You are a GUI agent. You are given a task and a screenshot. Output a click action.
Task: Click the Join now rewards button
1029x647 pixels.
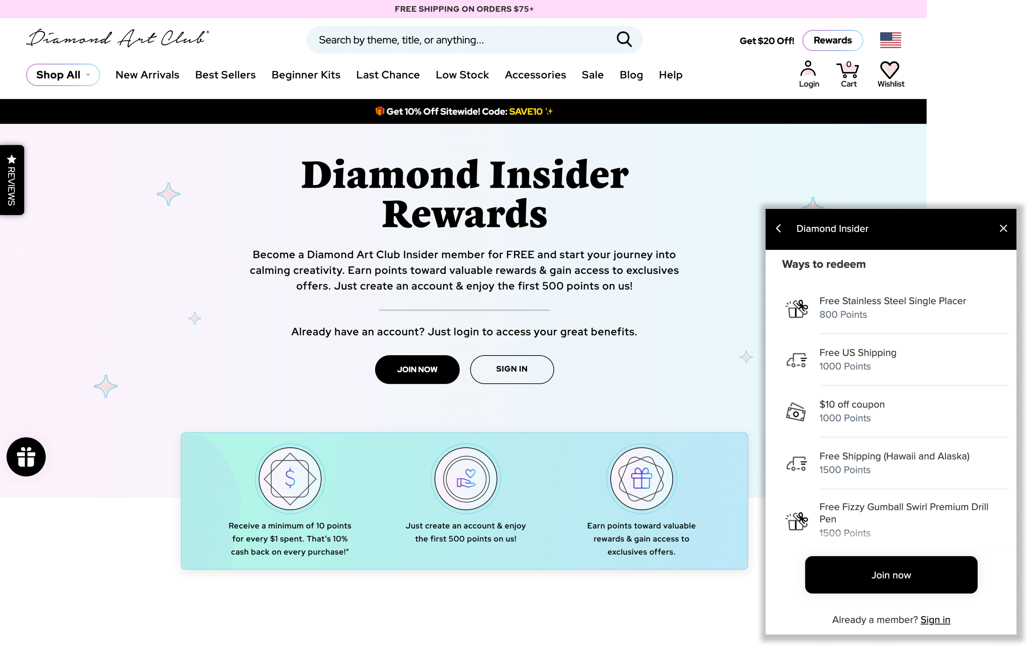(891, 575)
